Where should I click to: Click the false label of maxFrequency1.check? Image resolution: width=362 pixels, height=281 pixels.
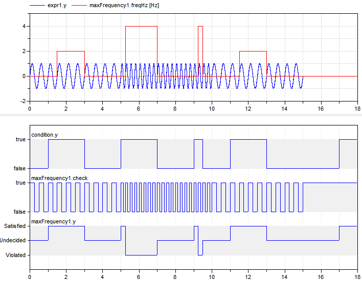pyautogui.click(x=19, y=212)
